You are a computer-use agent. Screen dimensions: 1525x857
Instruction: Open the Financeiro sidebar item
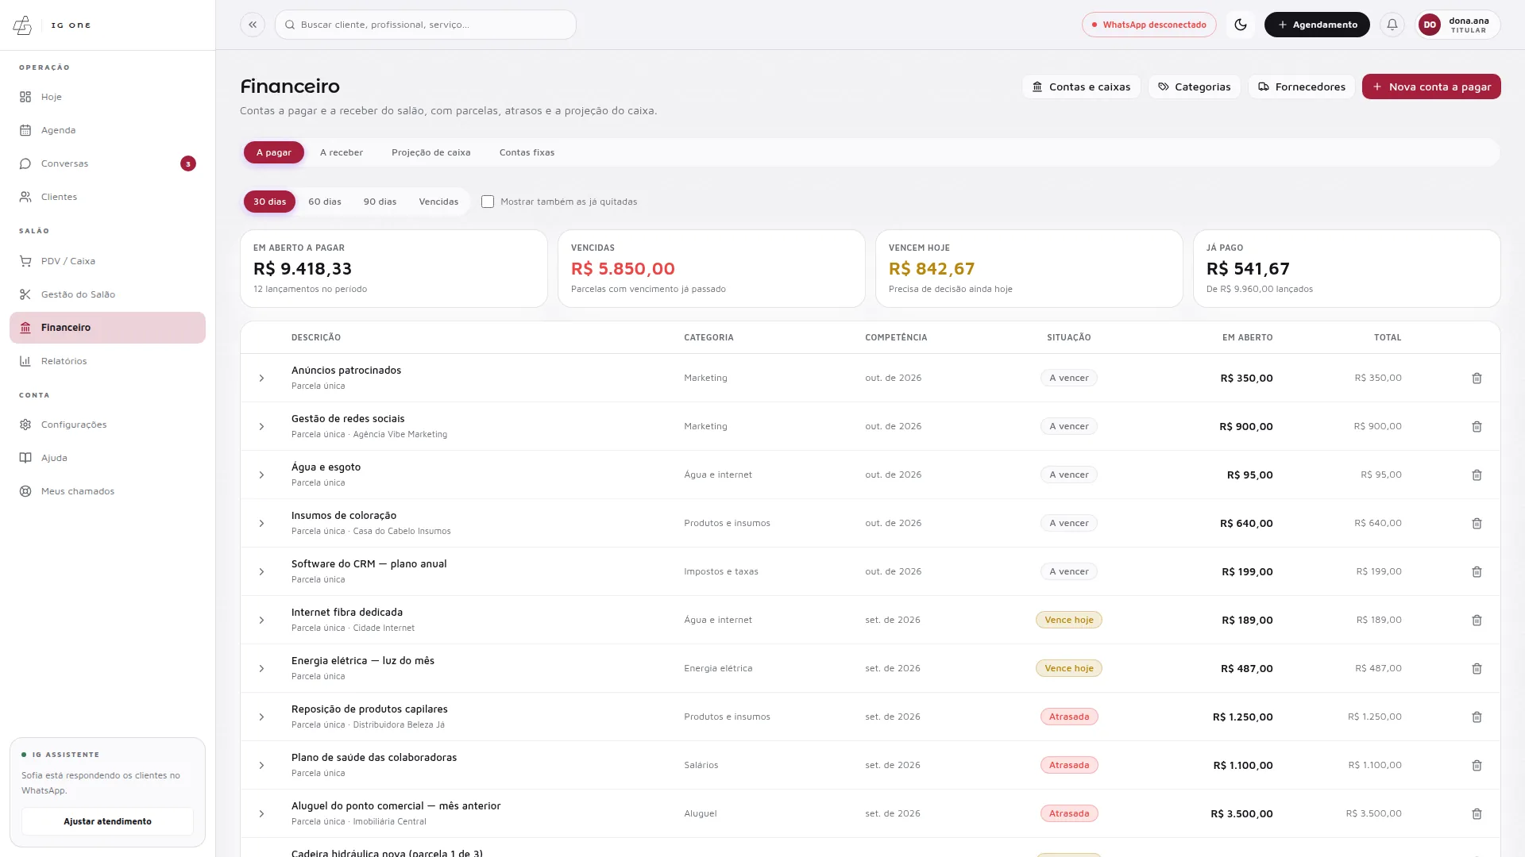pos(107,328)
